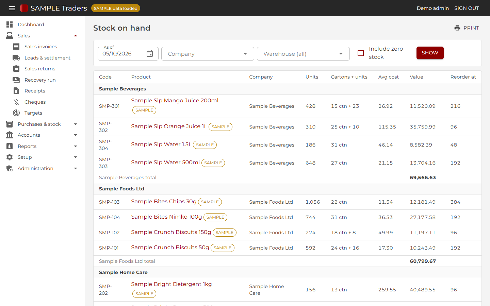This screenshot has width=490, height=306.
Task: Click the Sales register icon in sidebar
Action: [x=10, y=36]
